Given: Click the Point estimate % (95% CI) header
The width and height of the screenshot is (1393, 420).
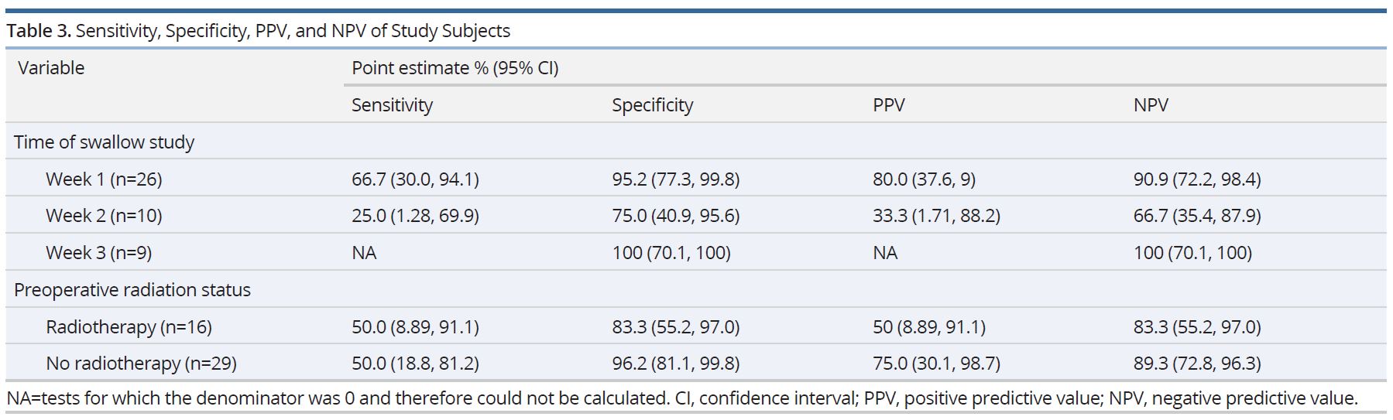Looking at the screenshot, I should tap(455, 68).
